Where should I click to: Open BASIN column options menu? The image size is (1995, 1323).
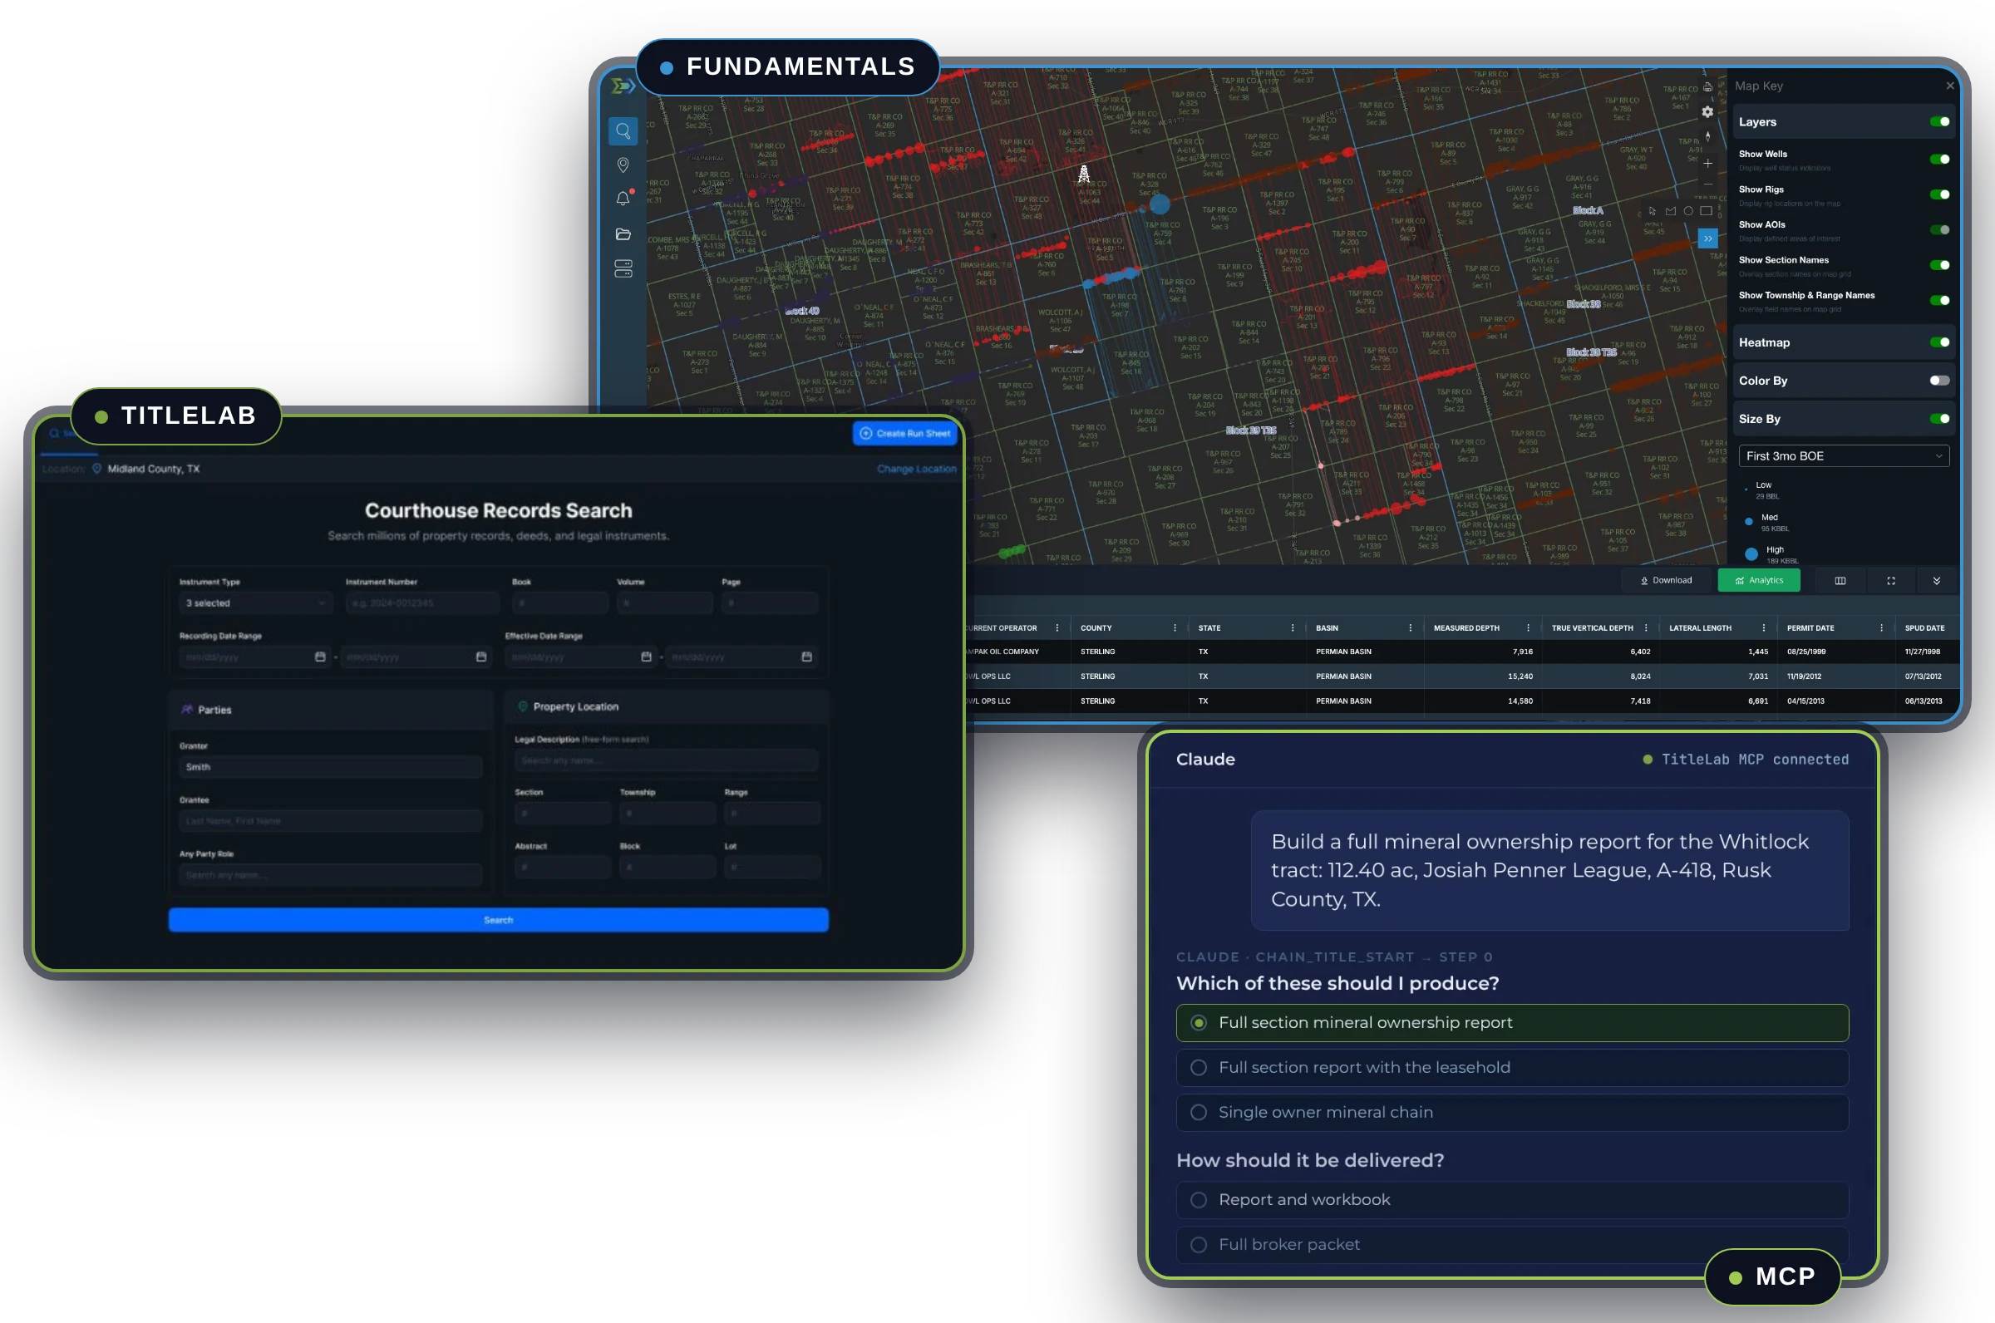(1409, 627)
